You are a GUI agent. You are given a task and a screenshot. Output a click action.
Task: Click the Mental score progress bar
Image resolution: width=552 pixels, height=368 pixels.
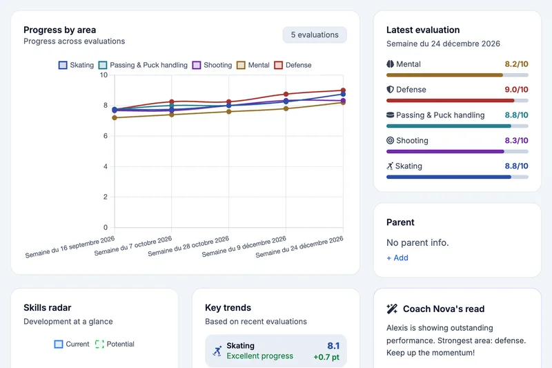457,75
